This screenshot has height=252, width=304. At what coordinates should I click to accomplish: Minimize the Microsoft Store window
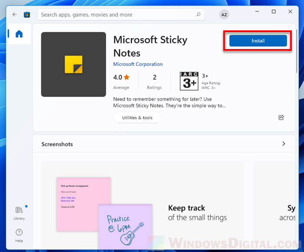pos(257,12)
